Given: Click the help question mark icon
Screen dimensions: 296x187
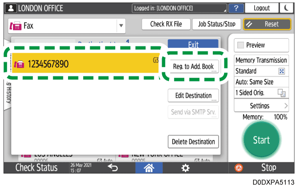Looking at the screenshot, I should click(236, 9).
